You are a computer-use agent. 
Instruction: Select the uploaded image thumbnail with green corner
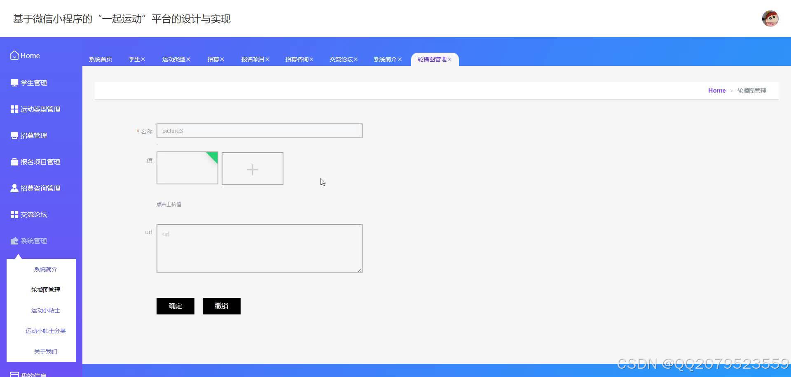187,168
